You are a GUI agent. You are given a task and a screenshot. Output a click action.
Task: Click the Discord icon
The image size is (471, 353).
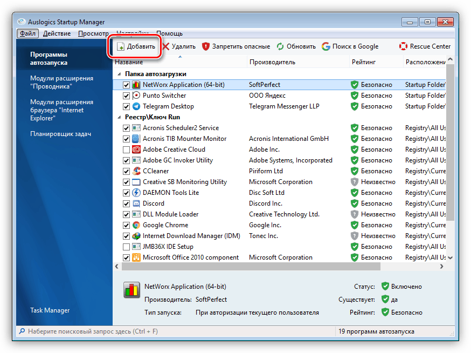point(136,203)
